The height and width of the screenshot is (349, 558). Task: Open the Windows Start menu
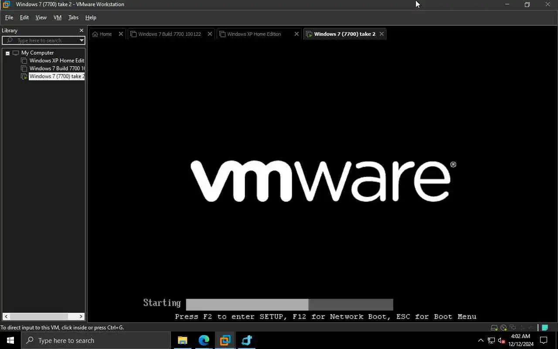coord(10,340)
